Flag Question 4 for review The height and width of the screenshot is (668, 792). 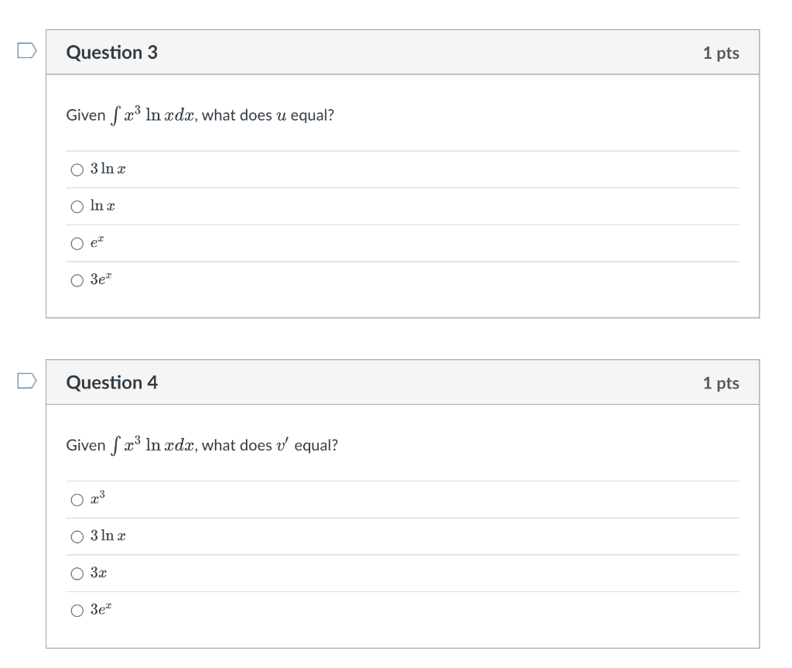tap(26, 381)
